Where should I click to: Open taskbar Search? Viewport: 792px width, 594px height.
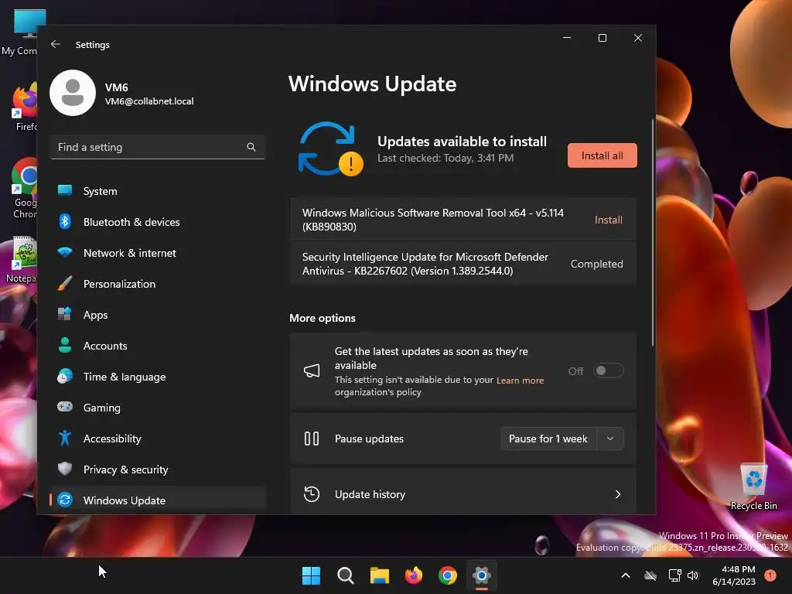pyautogui.click(x=346, y=575)
